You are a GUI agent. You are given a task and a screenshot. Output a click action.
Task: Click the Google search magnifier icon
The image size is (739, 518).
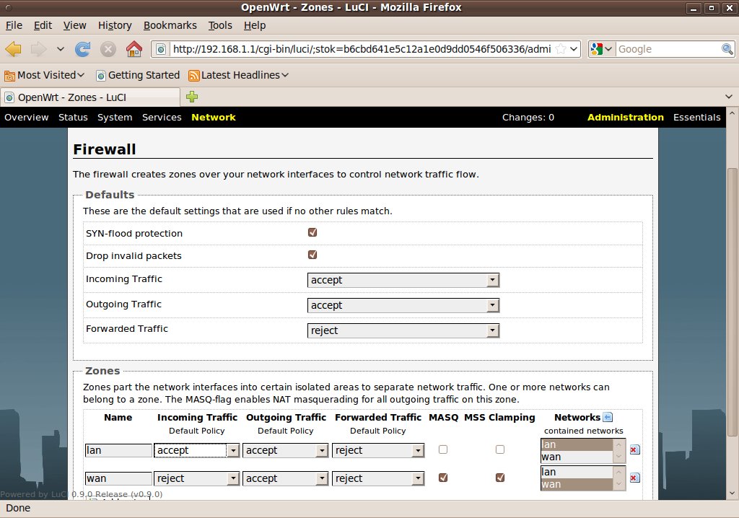pyautogui.click(x=727, y=49)
